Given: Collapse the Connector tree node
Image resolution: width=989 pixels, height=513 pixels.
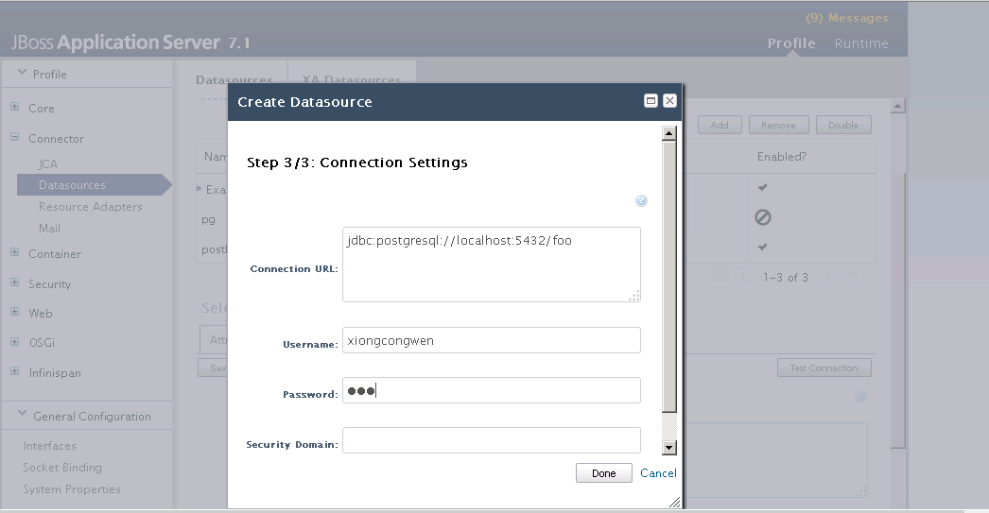Looking at the screenshot, I should point(15,138).
